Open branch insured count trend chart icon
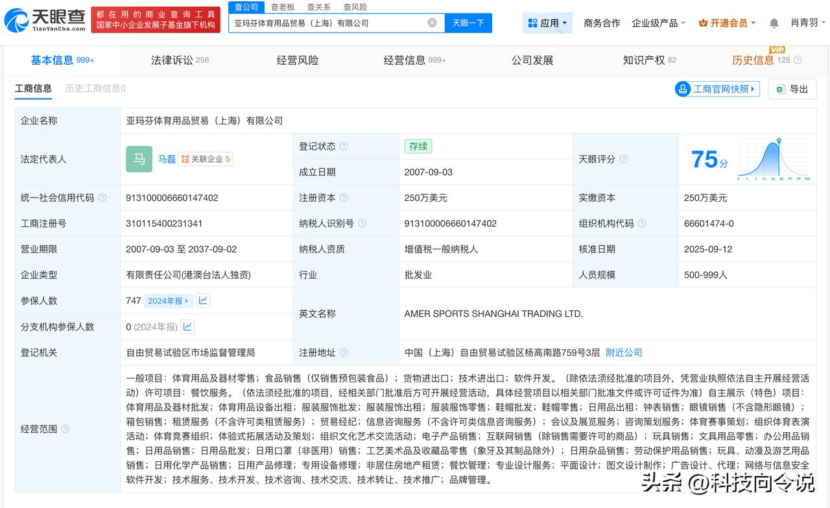Image resolution: width=830 pixels, height=508 pixels. (187, 327)
